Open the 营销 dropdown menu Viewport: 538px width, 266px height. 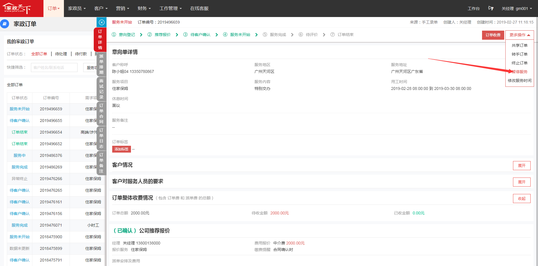[x=122, y=9]
